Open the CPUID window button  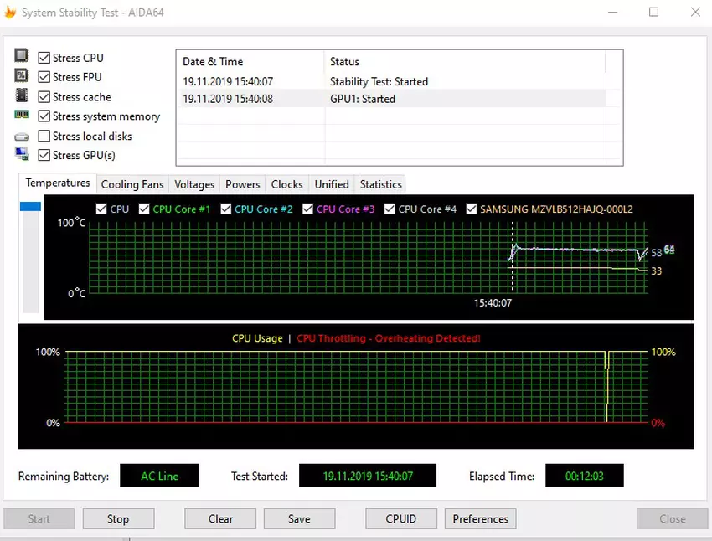[400, 518]
